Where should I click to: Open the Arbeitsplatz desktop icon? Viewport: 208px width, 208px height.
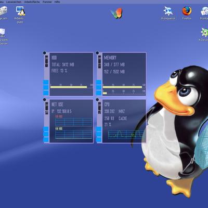pos(20,15)
